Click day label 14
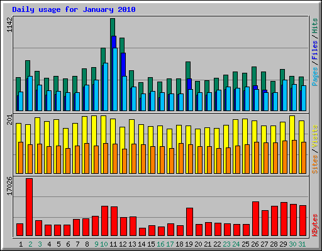 142,244
